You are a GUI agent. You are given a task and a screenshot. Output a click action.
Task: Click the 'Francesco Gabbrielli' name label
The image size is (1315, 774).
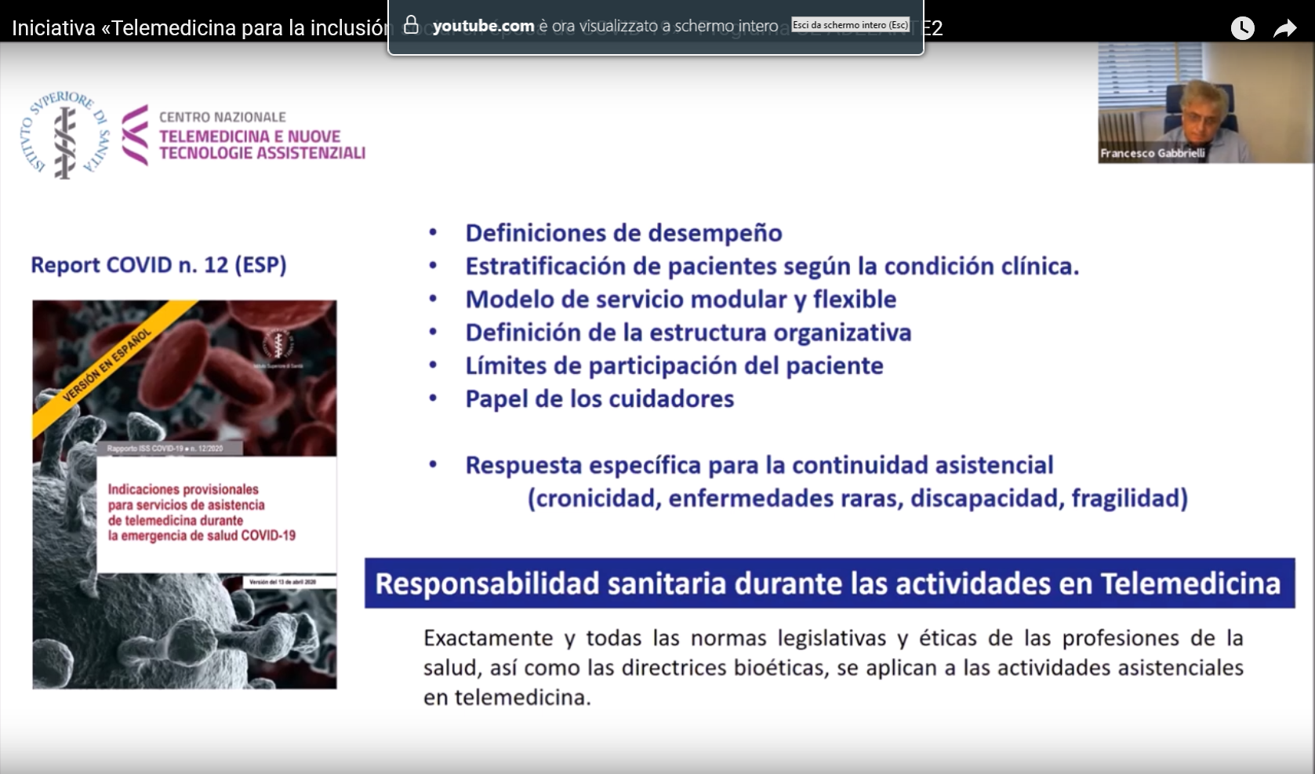(x=1152, y=154)
